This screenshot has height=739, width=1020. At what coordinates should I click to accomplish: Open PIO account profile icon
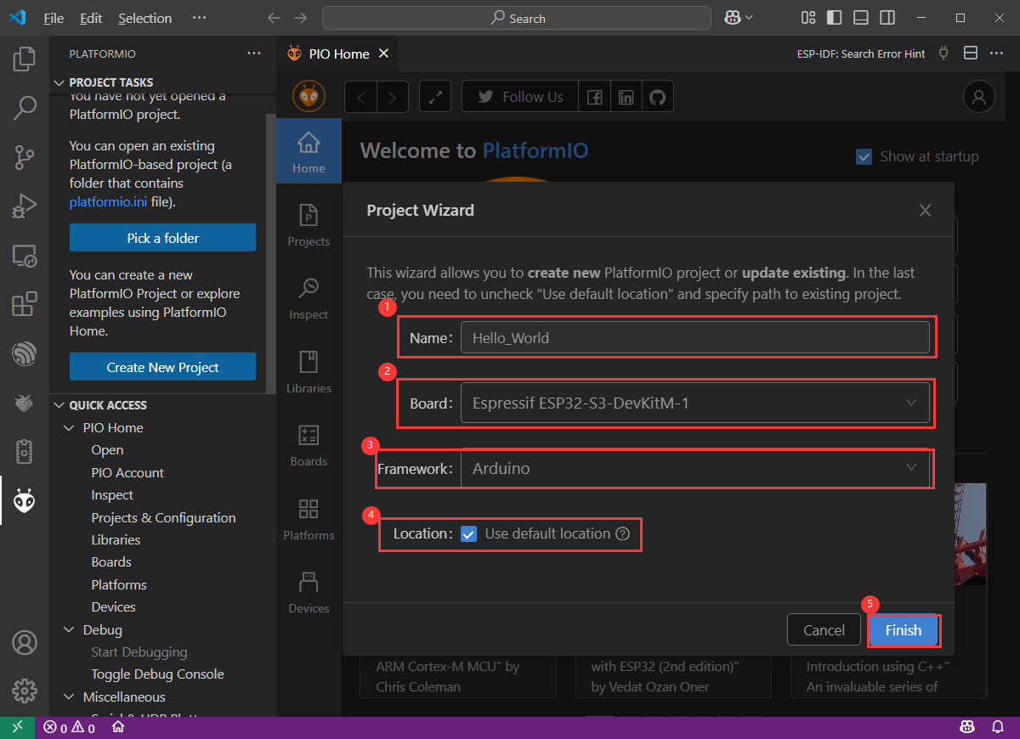[979, 96]
